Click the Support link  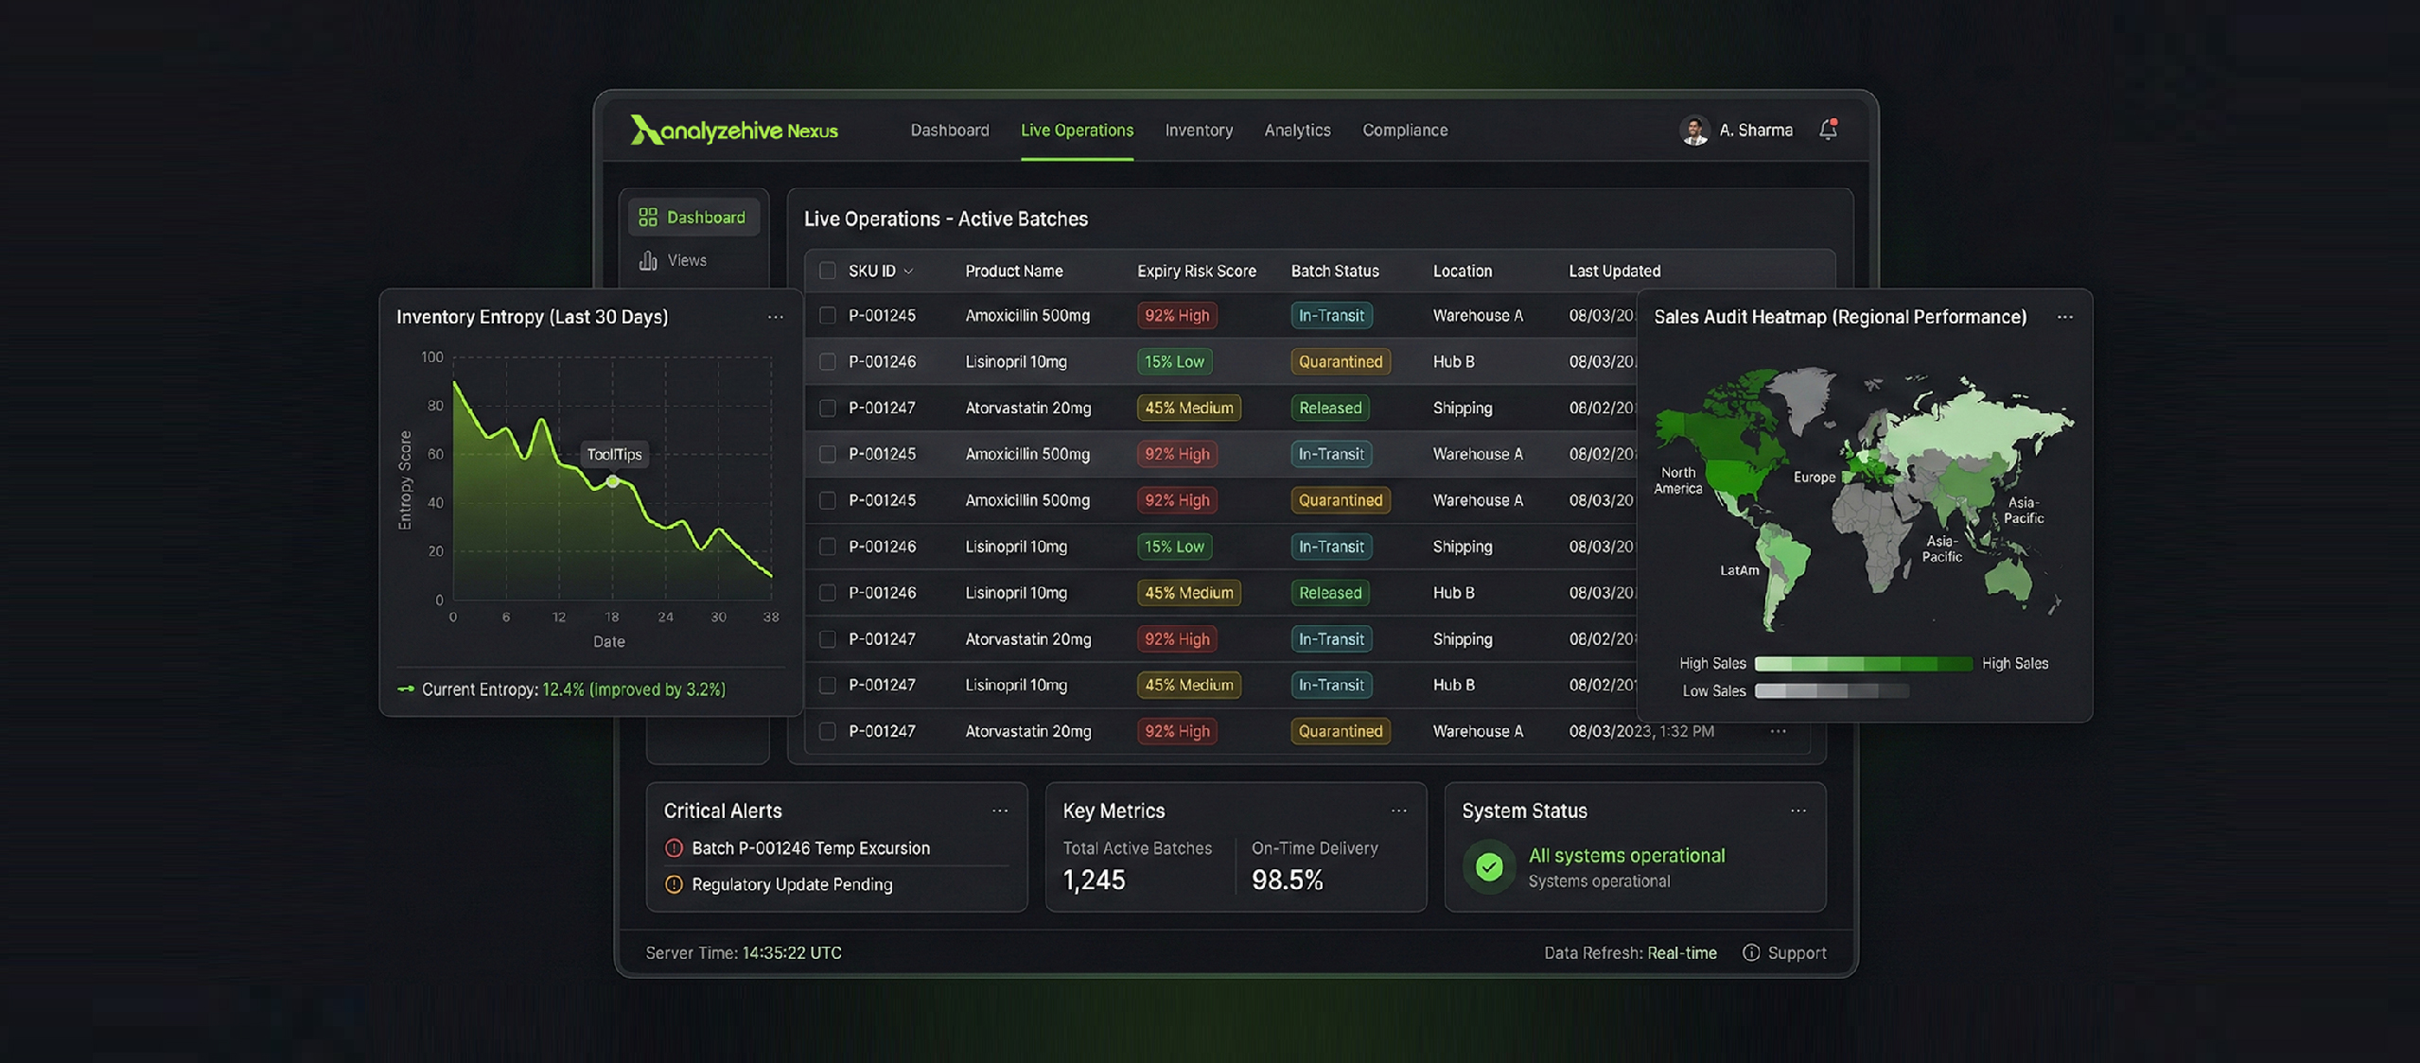(1797, 952)
